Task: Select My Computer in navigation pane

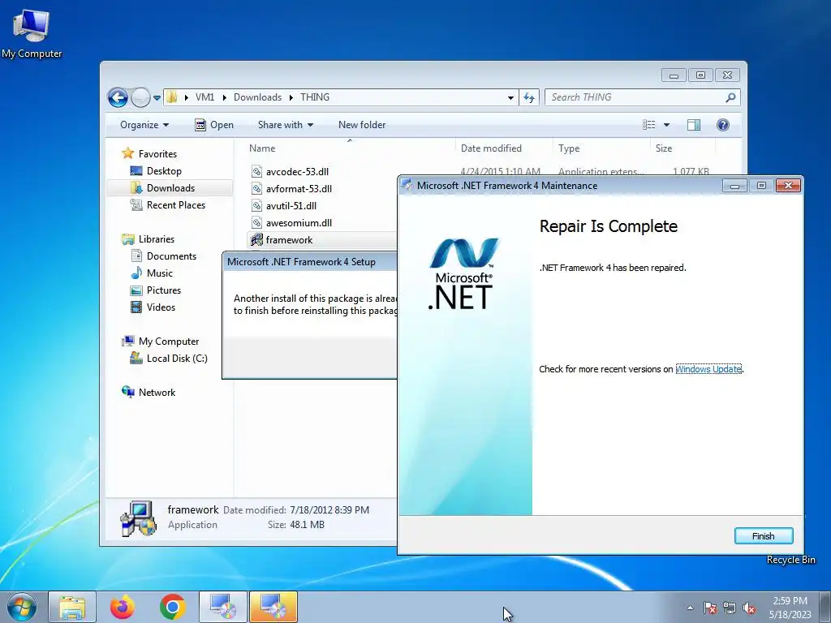Action: [169, 342]
